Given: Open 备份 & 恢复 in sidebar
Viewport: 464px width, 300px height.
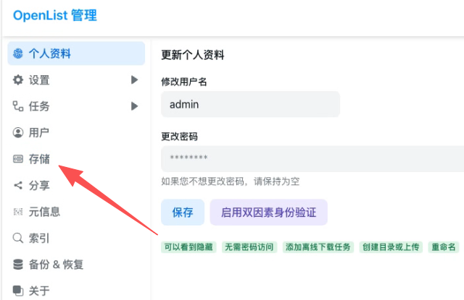Looking at the screenshot, I should (x=76, y=265).
